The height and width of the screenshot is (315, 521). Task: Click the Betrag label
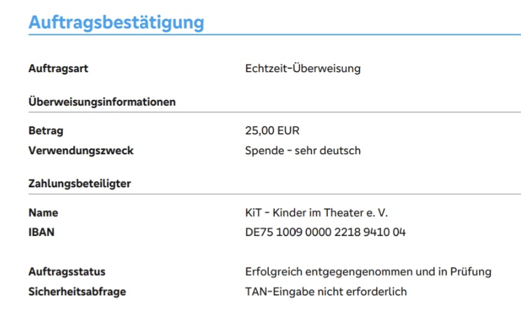click(x=46, y=131)
